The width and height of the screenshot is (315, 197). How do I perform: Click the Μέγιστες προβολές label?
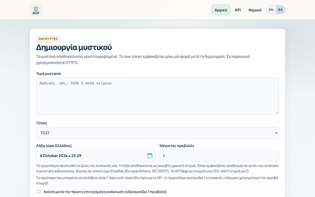(177, 146)
